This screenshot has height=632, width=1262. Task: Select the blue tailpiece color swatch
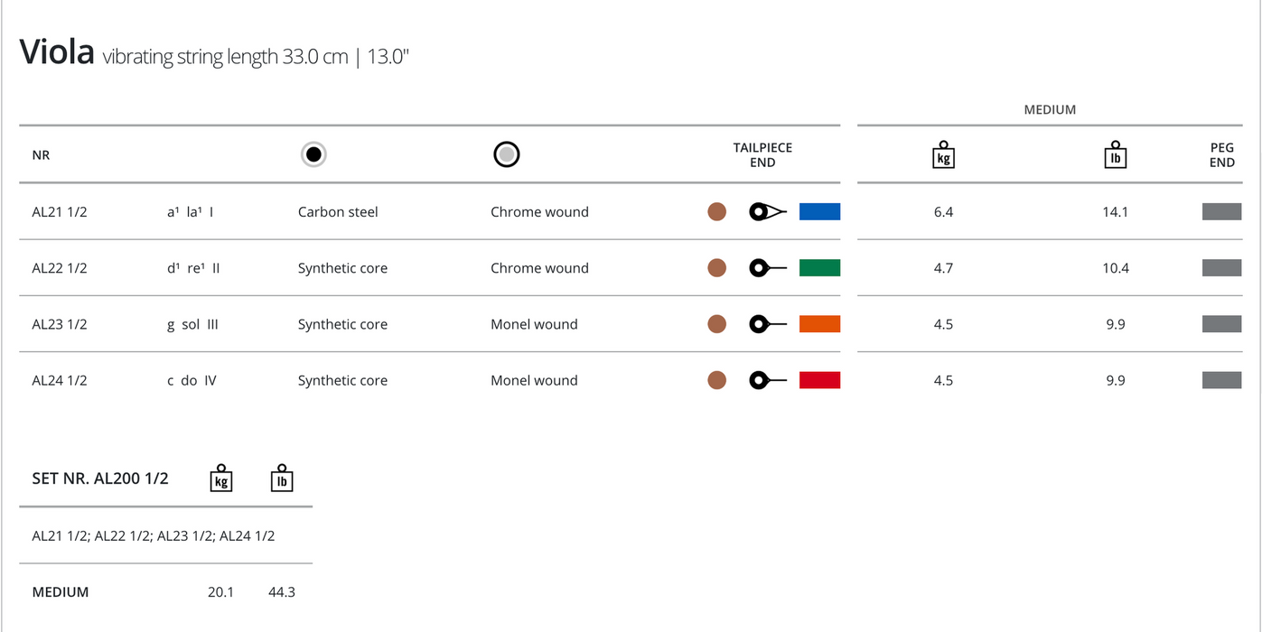point(819,212)
